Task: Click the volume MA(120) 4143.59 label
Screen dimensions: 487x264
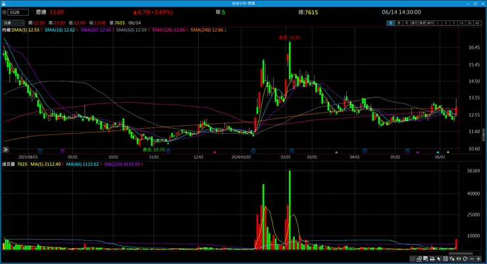Action: (x=122, y=164)
